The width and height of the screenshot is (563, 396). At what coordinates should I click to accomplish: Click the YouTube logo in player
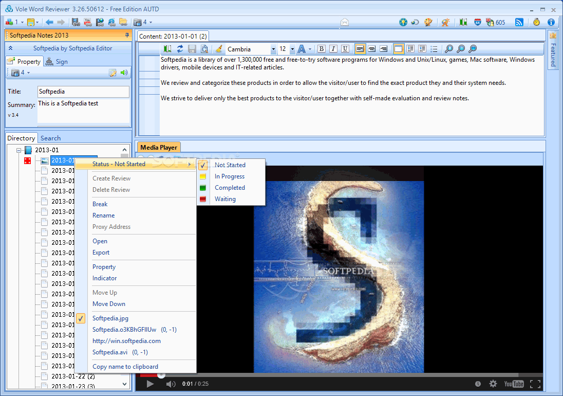click(514, 384)
